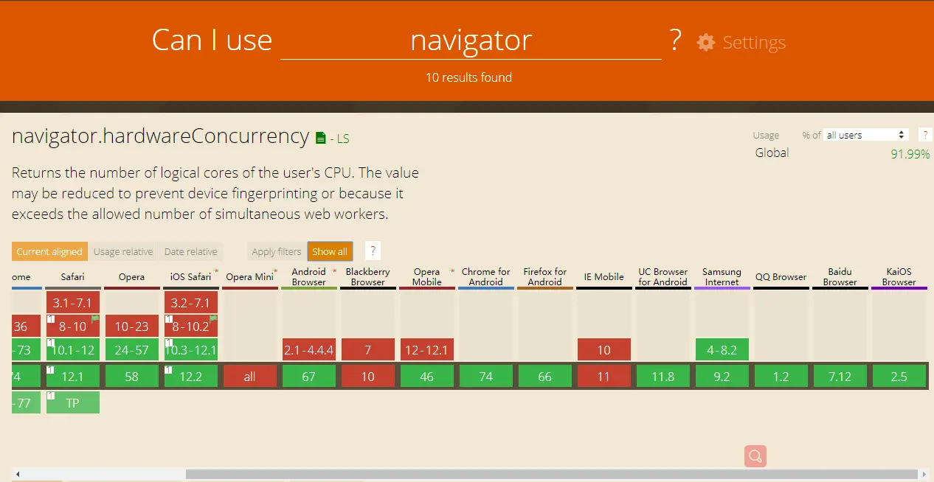Select the Current aligned view
This screenshot has height=482, width=934.
49,251
